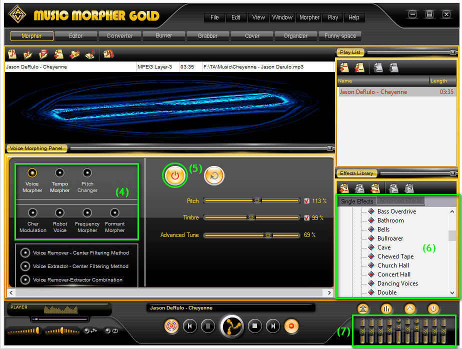This screenshot has width=462, height=349.
Task: Click the red disc folder icon in toolbar
Action: click(43, 53)
